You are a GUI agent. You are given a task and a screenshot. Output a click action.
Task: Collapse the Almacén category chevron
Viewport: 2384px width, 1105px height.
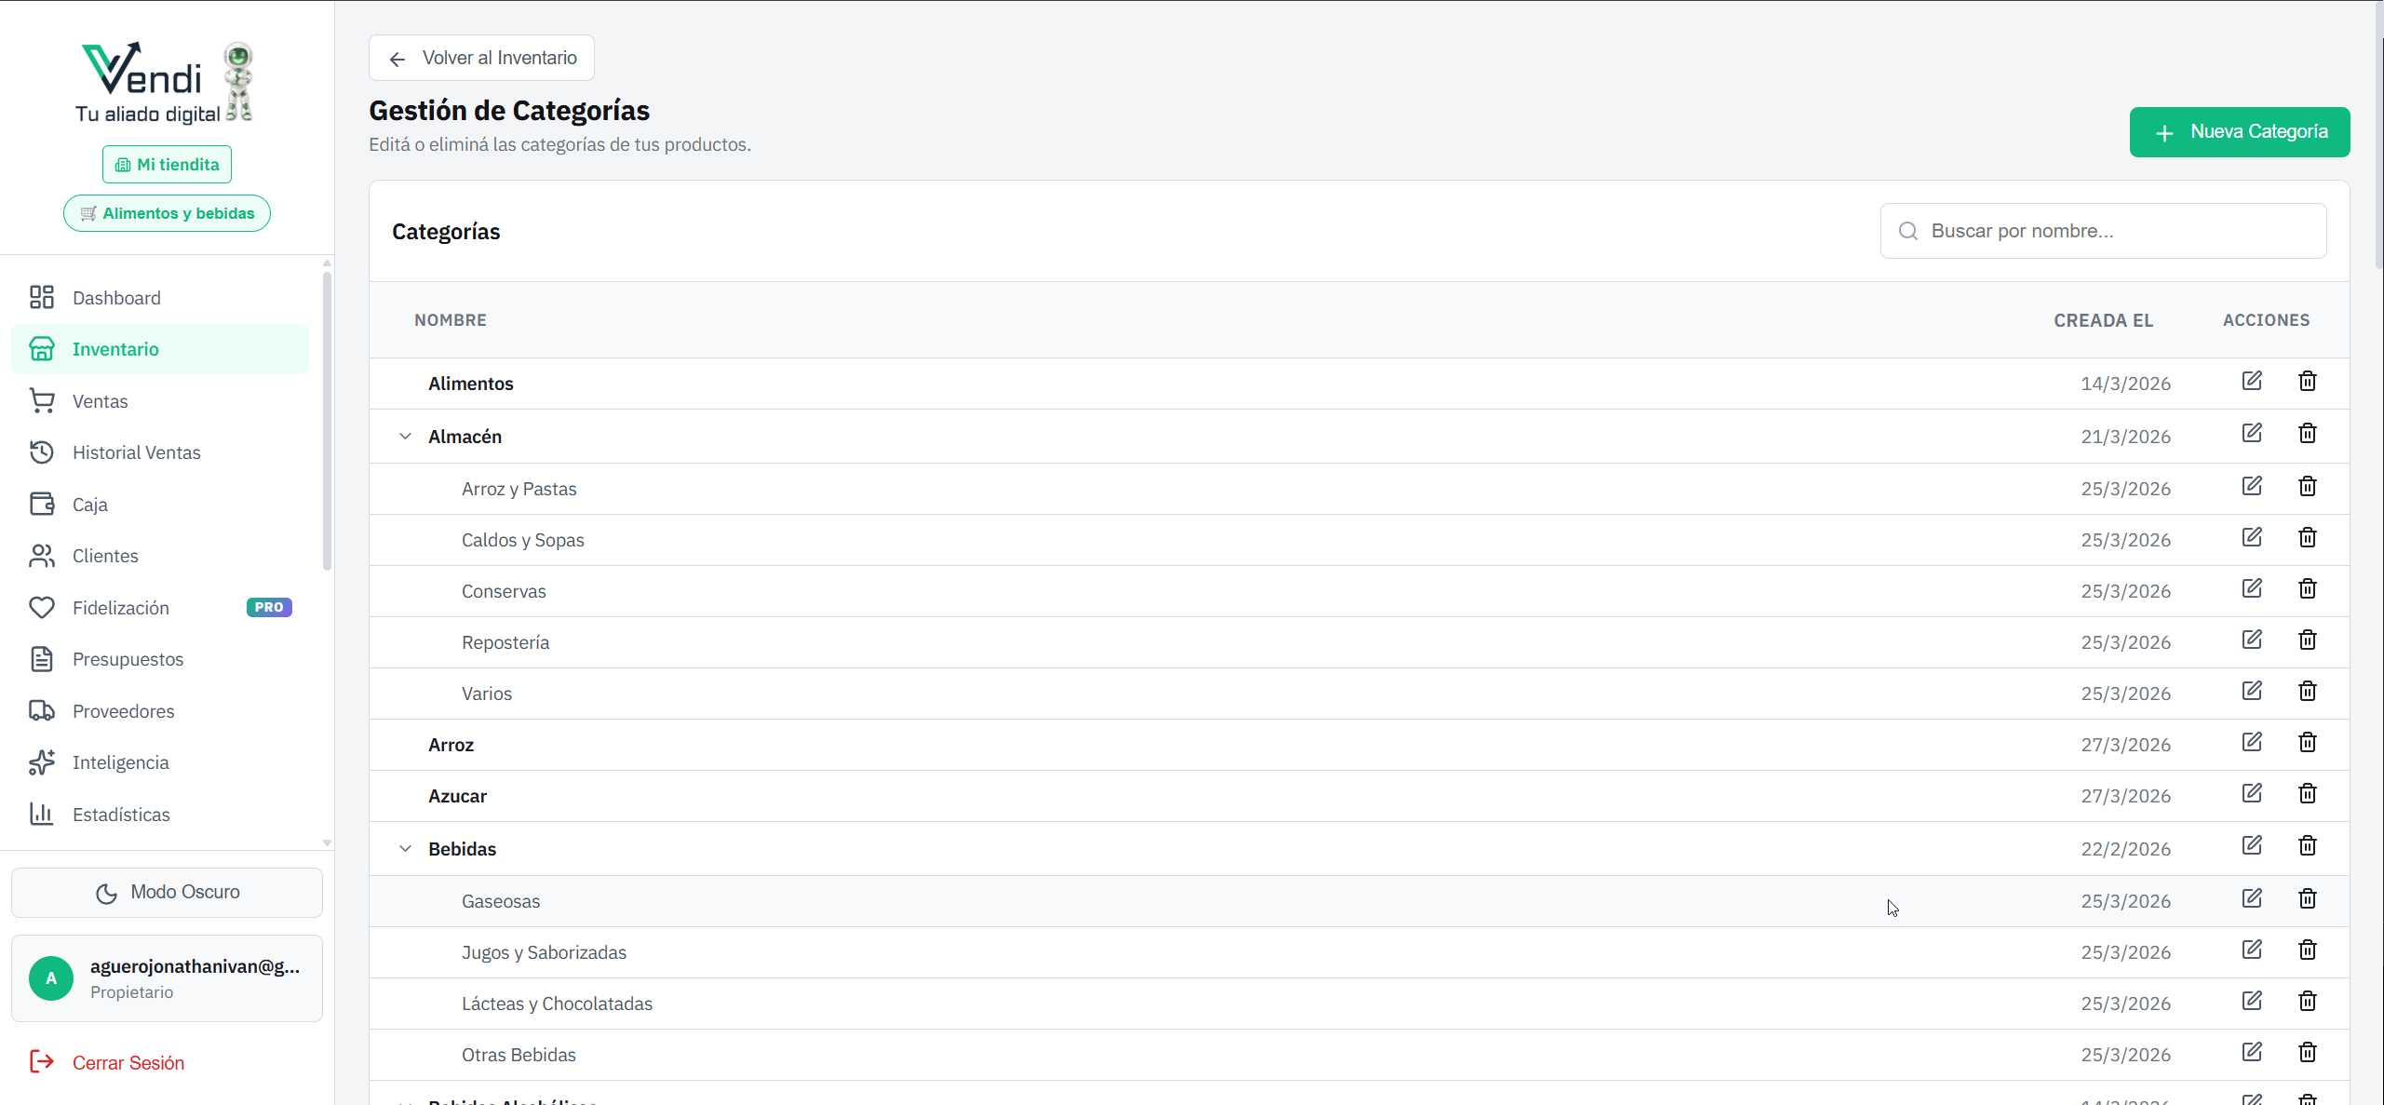[405, 436]
